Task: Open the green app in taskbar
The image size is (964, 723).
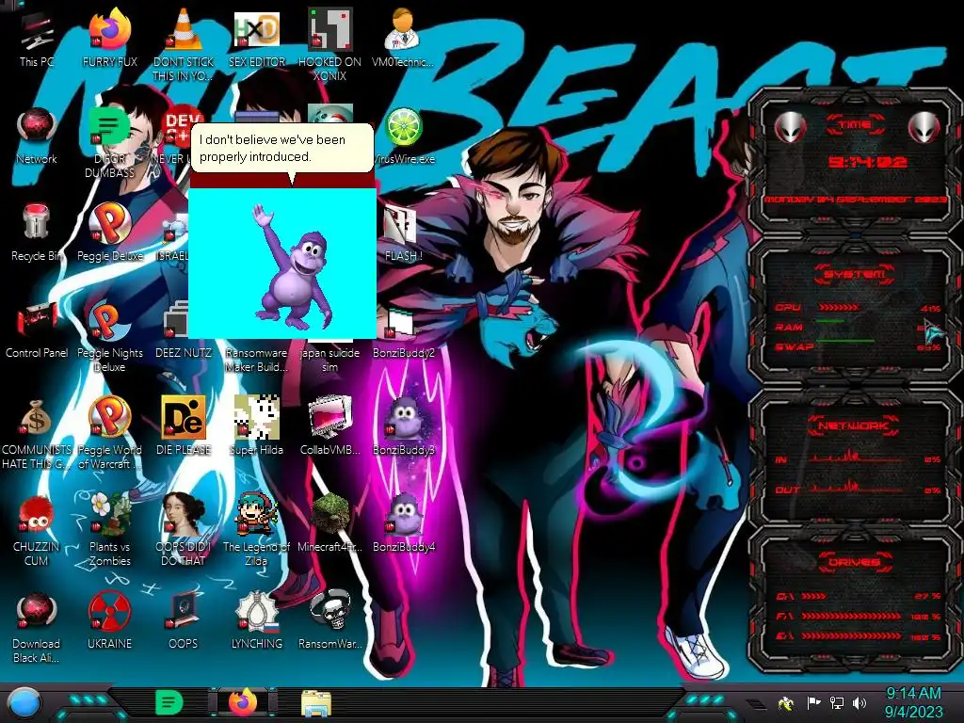Action: click(x=169, y=702)
